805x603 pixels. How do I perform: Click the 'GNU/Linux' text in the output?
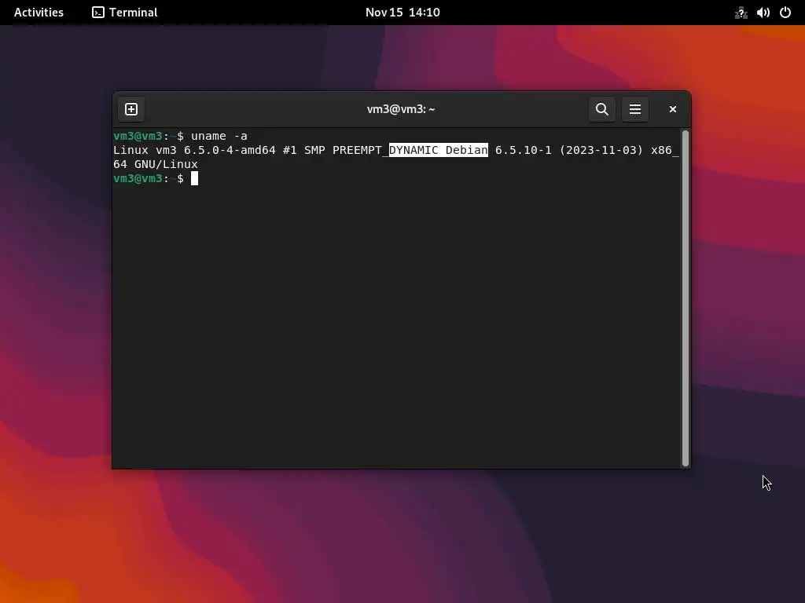click(166, 164)
